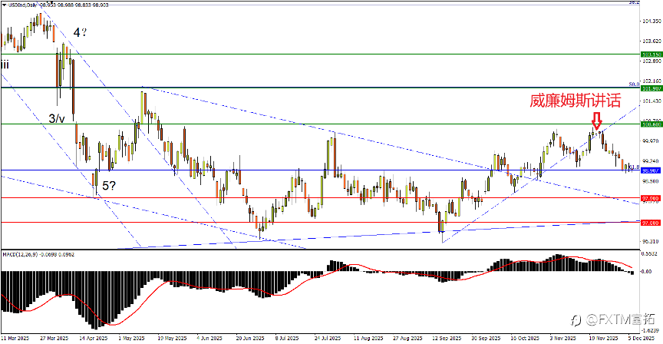Click the 11 Mar 2025 date on the time axis
Viewport: 663px width, 344px height.
15,338
